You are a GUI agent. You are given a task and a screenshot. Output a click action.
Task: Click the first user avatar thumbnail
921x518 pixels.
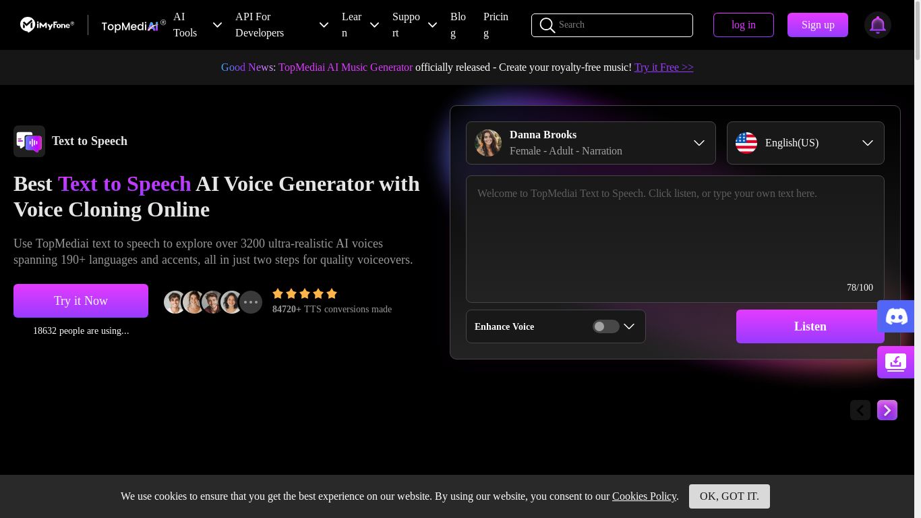[x=175, y=302]
